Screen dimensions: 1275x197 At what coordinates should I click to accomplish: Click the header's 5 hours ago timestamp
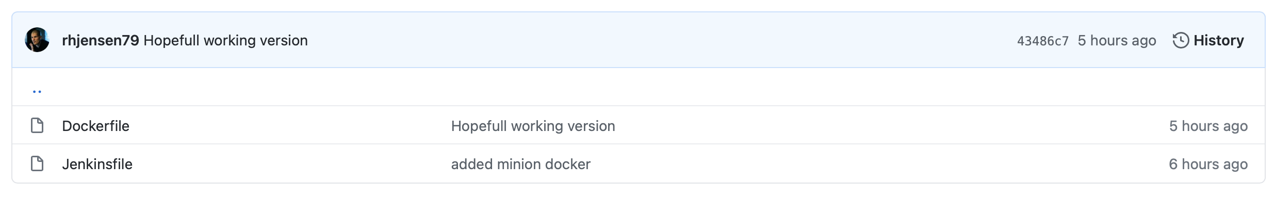tap(1117, 40)
